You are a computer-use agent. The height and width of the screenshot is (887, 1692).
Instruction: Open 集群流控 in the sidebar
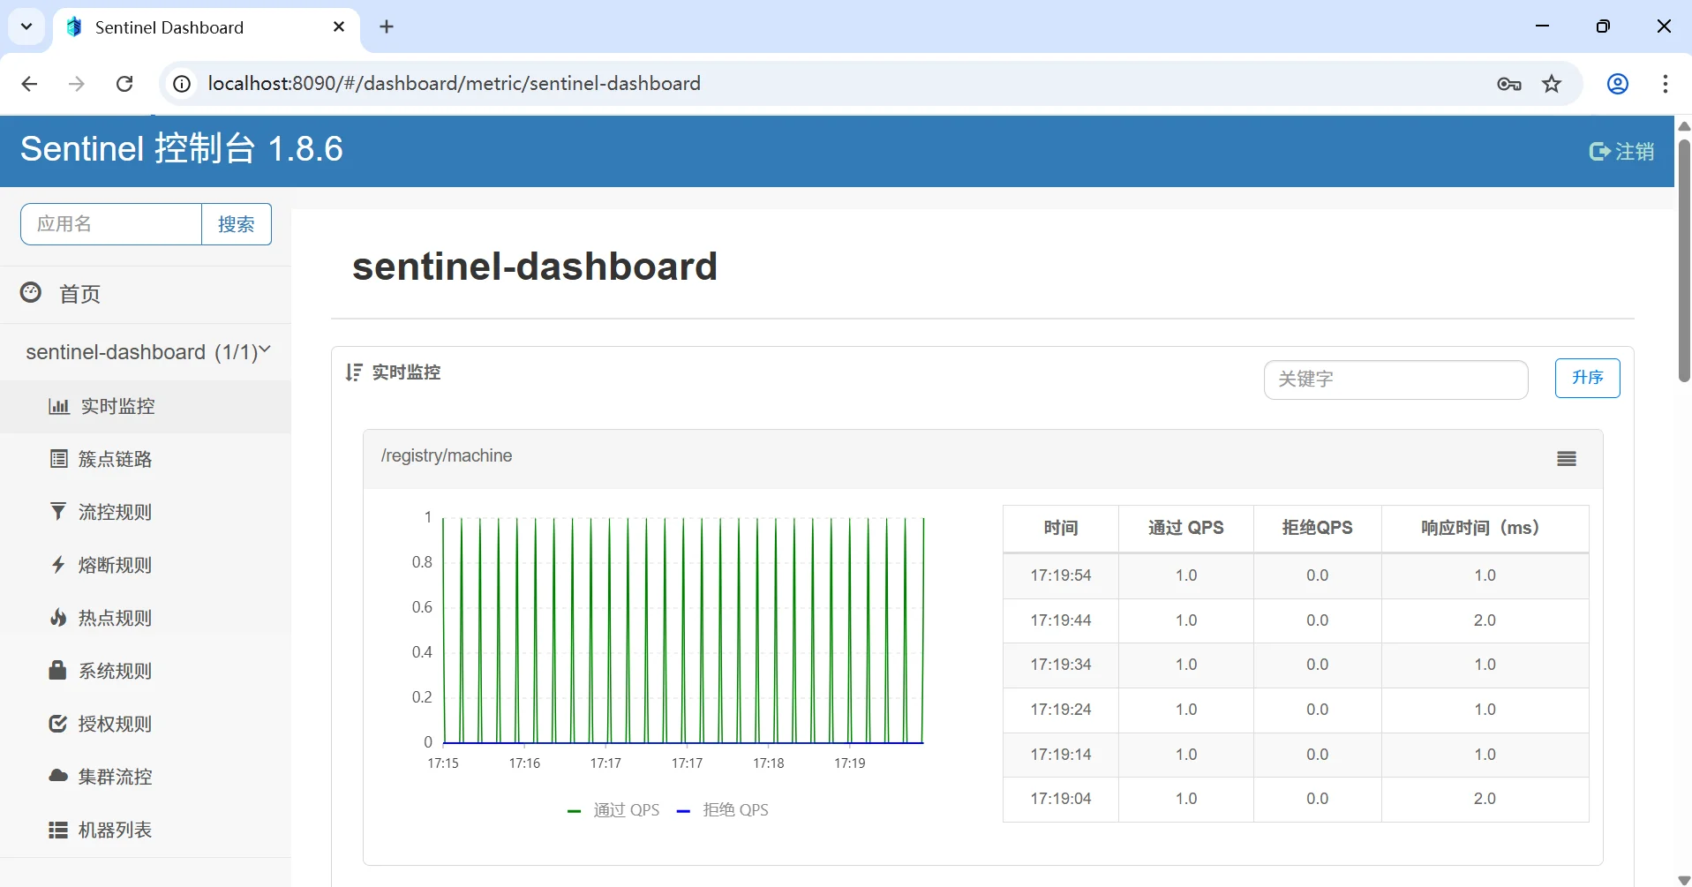pos(146,777)
